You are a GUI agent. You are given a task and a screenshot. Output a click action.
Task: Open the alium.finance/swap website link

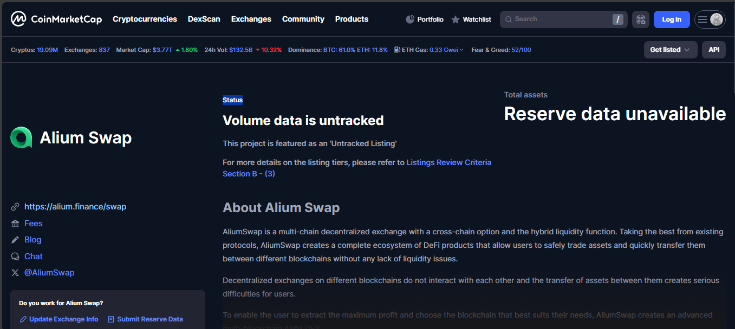[x=75, y=207]
